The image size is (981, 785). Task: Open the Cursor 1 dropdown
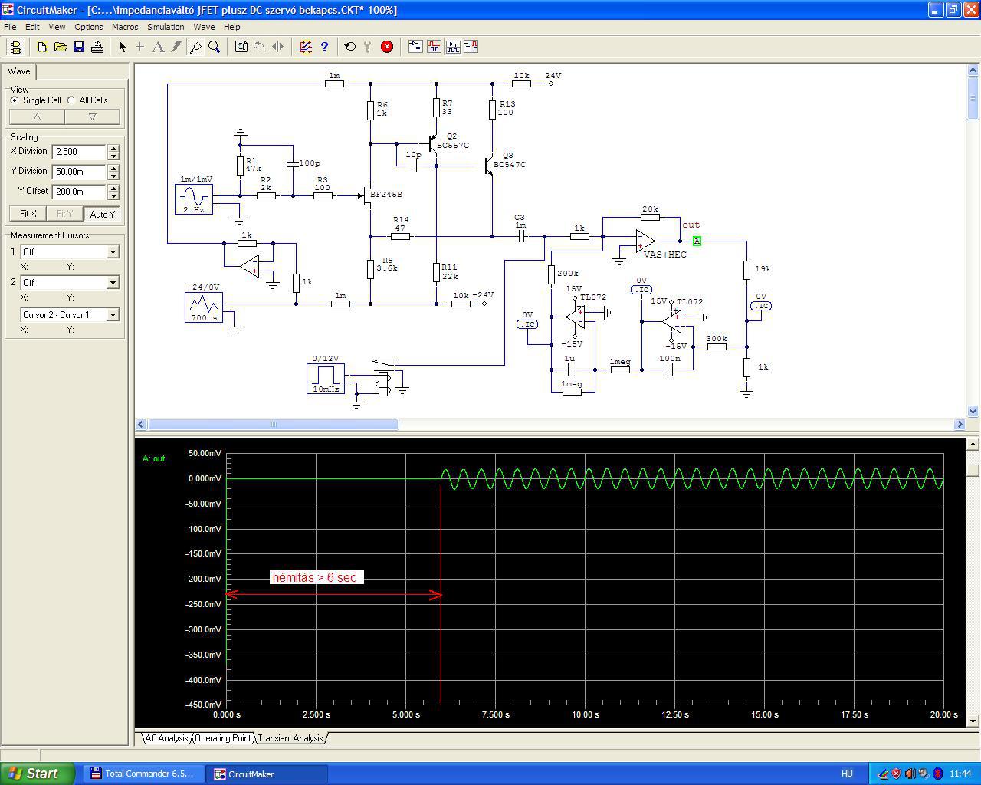pos(113,252)
